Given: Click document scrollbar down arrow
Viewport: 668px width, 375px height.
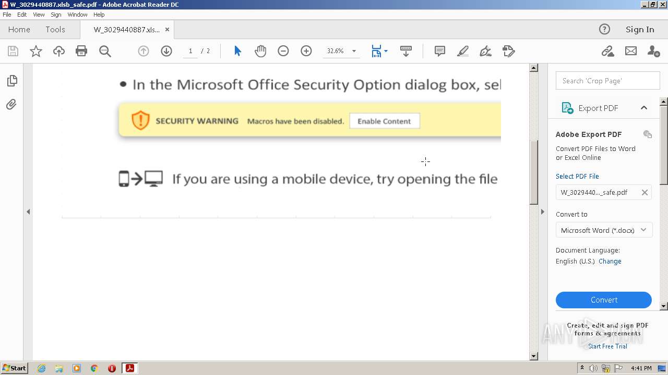Looking at the screenshot, I should click(x=533, y=356).
